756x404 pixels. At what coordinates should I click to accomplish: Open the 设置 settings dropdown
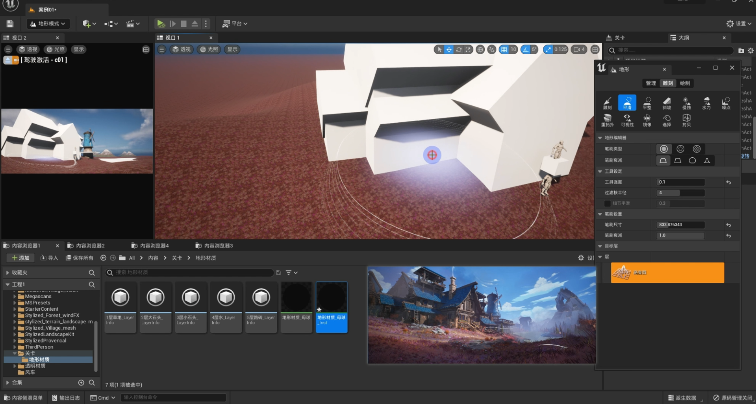[739, 24]
